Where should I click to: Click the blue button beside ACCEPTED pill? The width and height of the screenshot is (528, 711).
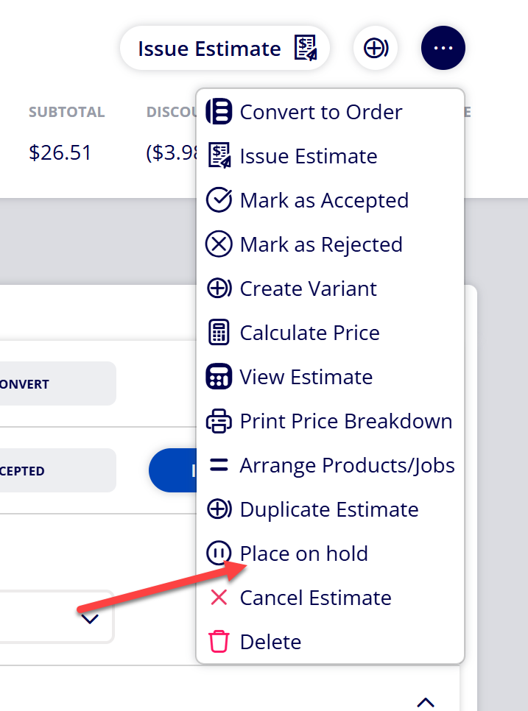[173, 470]
